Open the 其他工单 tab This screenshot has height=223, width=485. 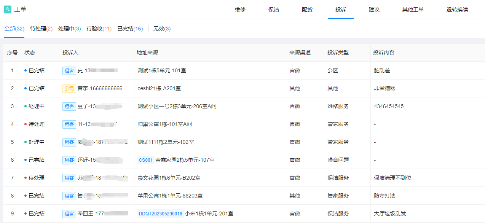(413, 10)
